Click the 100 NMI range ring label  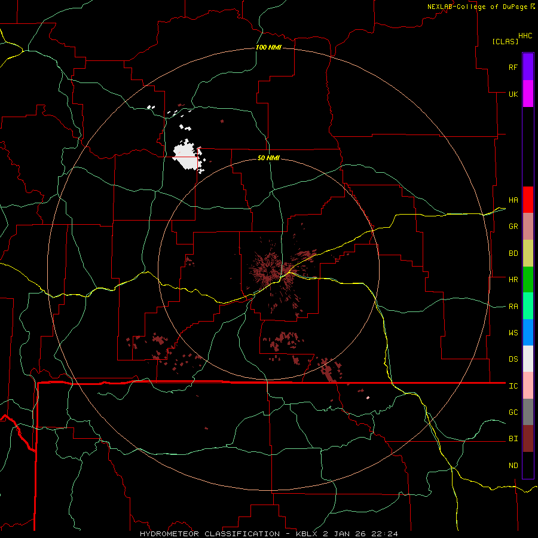[x=268, y=47]
